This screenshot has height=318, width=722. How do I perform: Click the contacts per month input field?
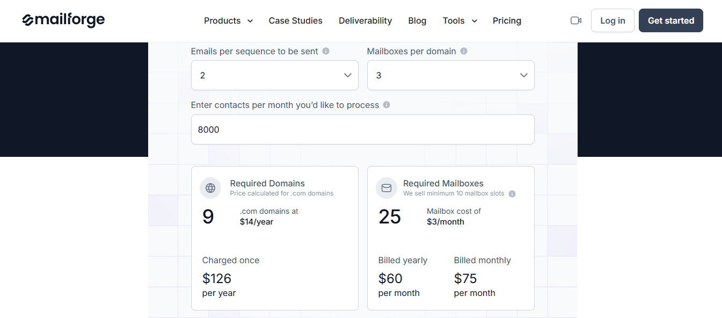(363, 129)
